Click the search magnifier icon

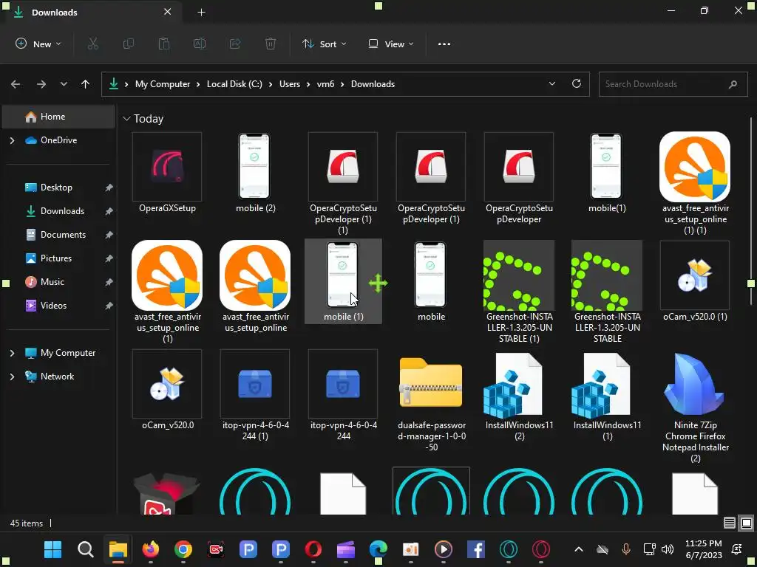733,84
